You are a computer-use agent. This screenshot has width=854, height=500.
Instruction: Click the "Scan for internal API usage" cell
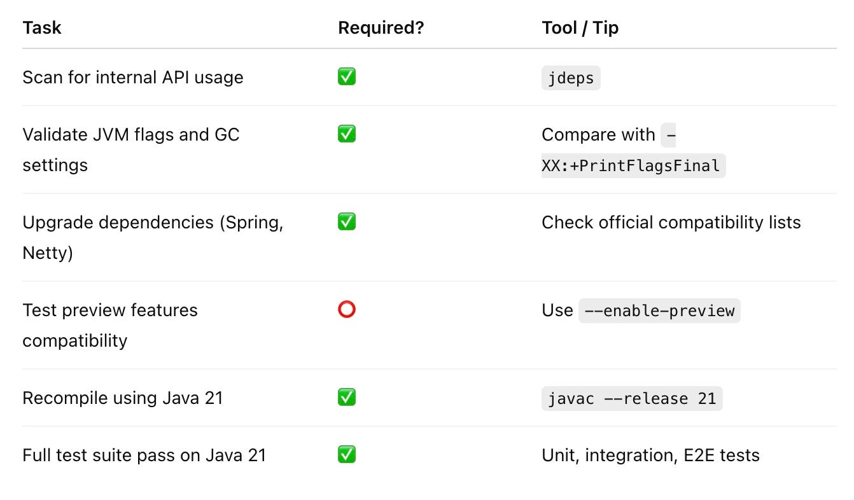(133, 78)
